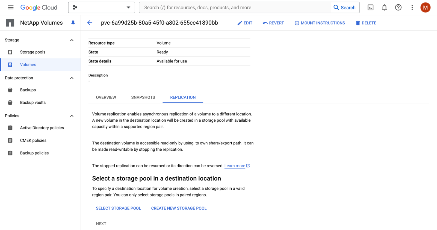Image resolution: width=437 pixels, height=230 pixels.
Task: Click the pin icon beside NetApp Volumes
Action: tap(73, 23)
